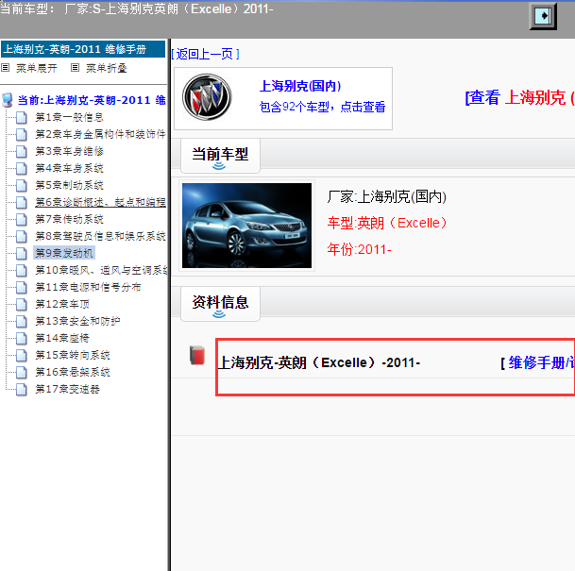
Task: Click page icon for 第1章一般信息
Action: [x=22, y=118]
